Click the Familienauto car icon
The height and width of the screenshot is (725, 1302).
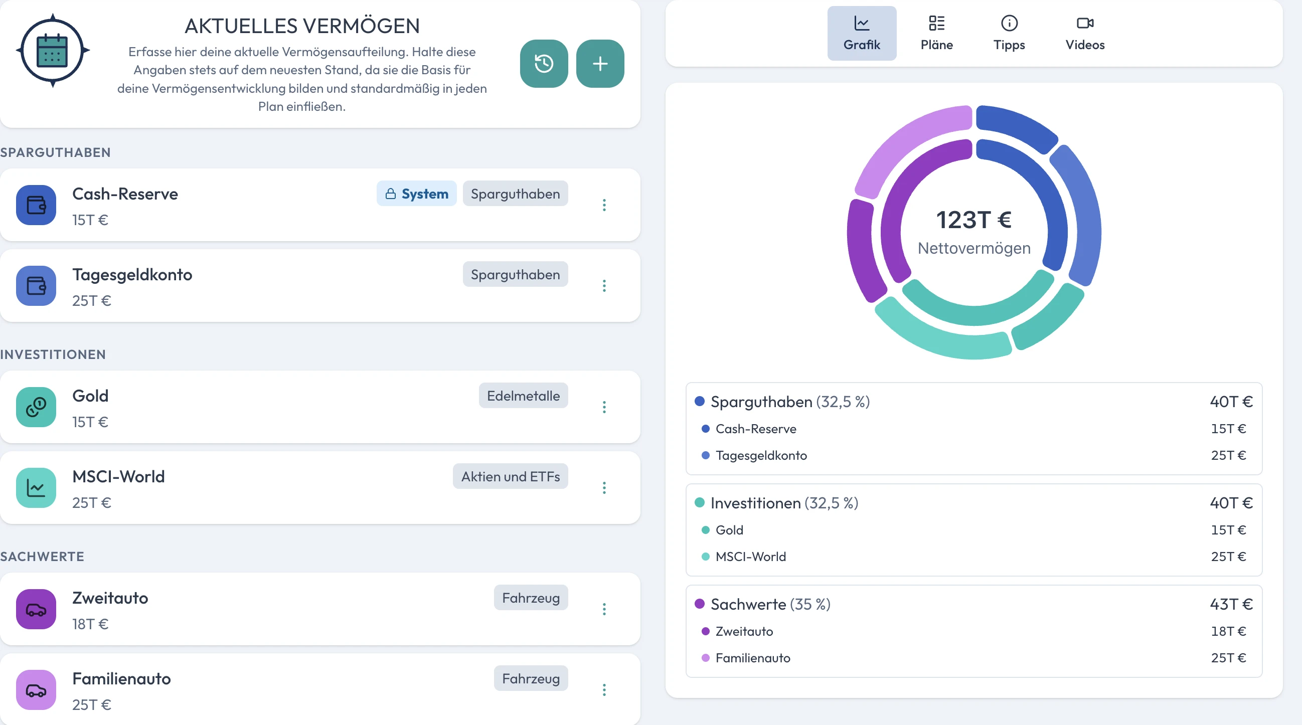36,690
